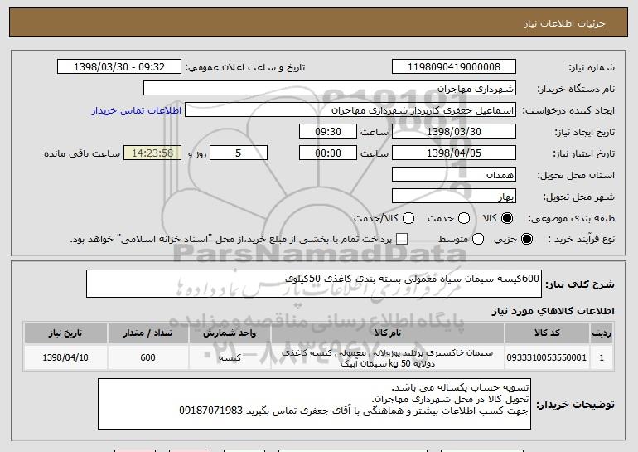Click the phone number 09187071983 text
Image resolution: width=638 pixels, height=452 pixels.
[x=210, y=411]
